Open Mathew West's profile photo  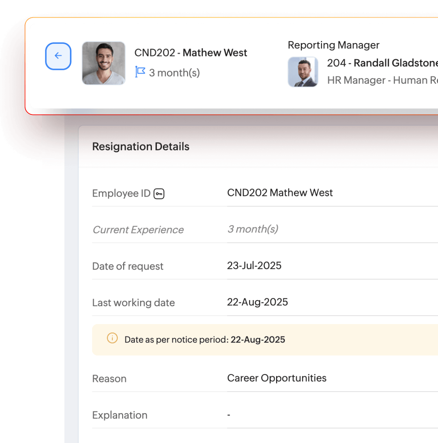(103, 63)
